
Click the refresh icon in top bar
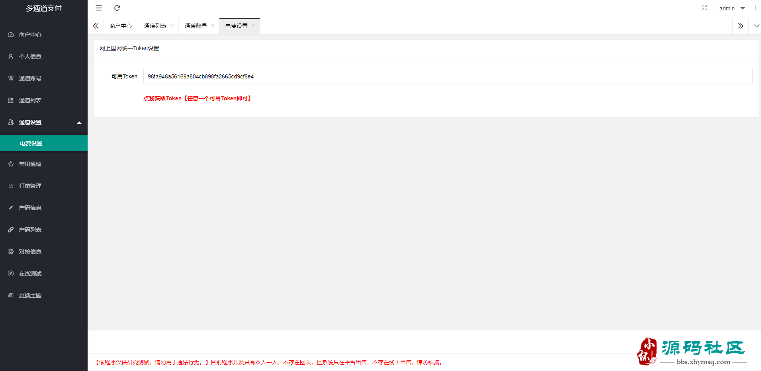point(117,8)
